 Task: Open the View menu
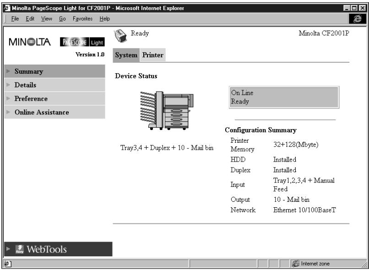click(x=46, y=19)
